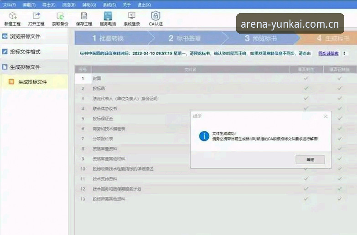Go to step 3 预览标书
The image size is (357, 235).
[261, 38]
